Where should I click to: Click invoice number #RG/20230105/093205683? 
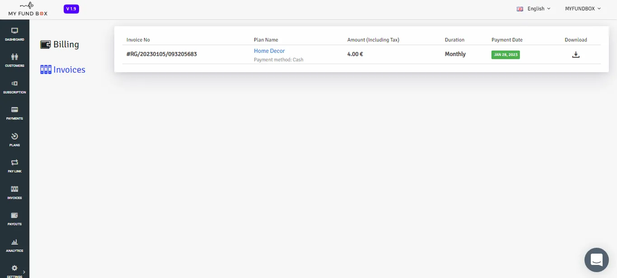click(162, 54)
